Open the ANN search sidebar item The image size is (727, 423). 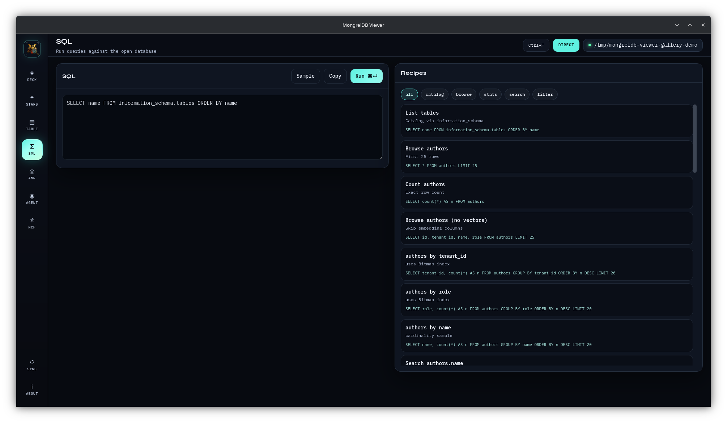[x=32, y=174]
